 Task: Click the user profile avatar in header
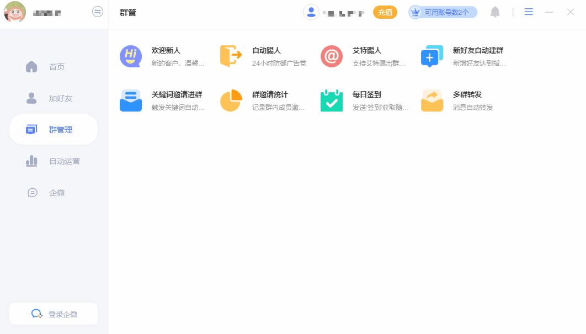(x=311, y=12)
